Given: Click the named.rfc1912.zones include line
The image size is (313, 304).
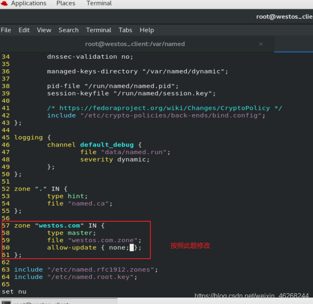Looking at the screenshot, I should [x=86, y=270].
